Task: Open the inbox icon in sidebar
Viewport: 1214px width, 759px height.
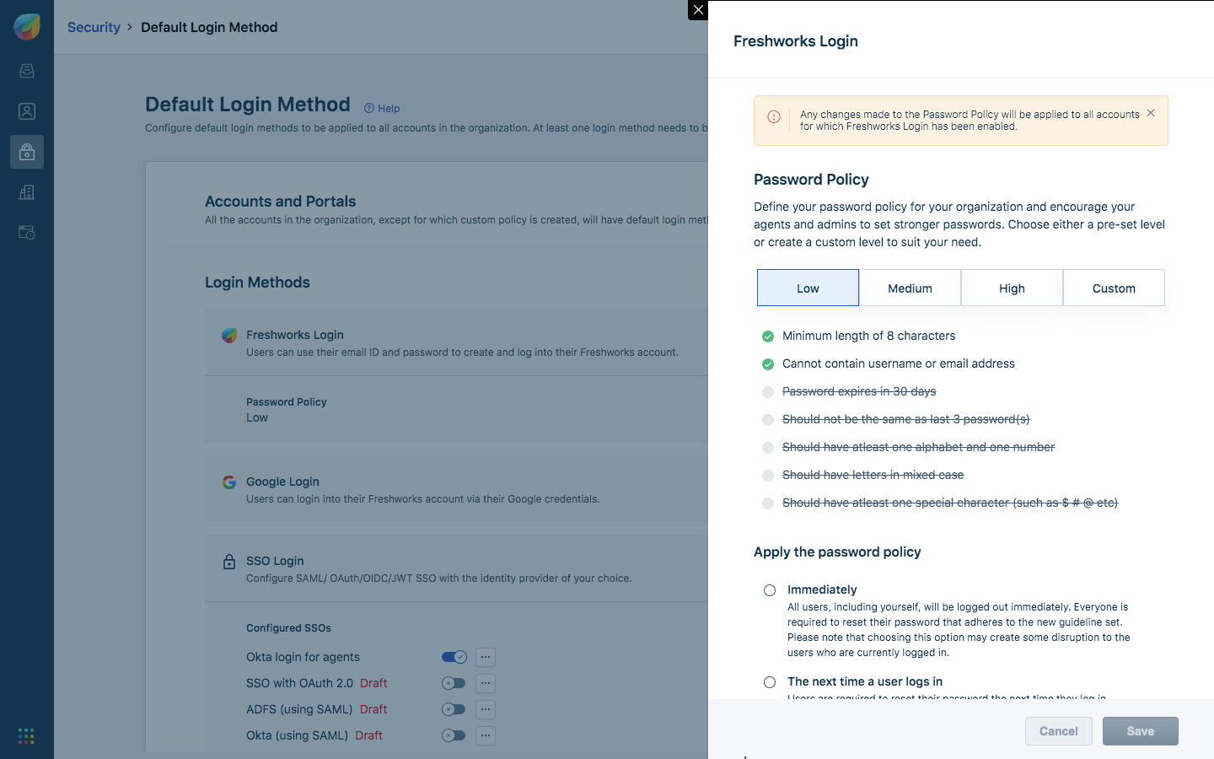Action: pos(27,71)
